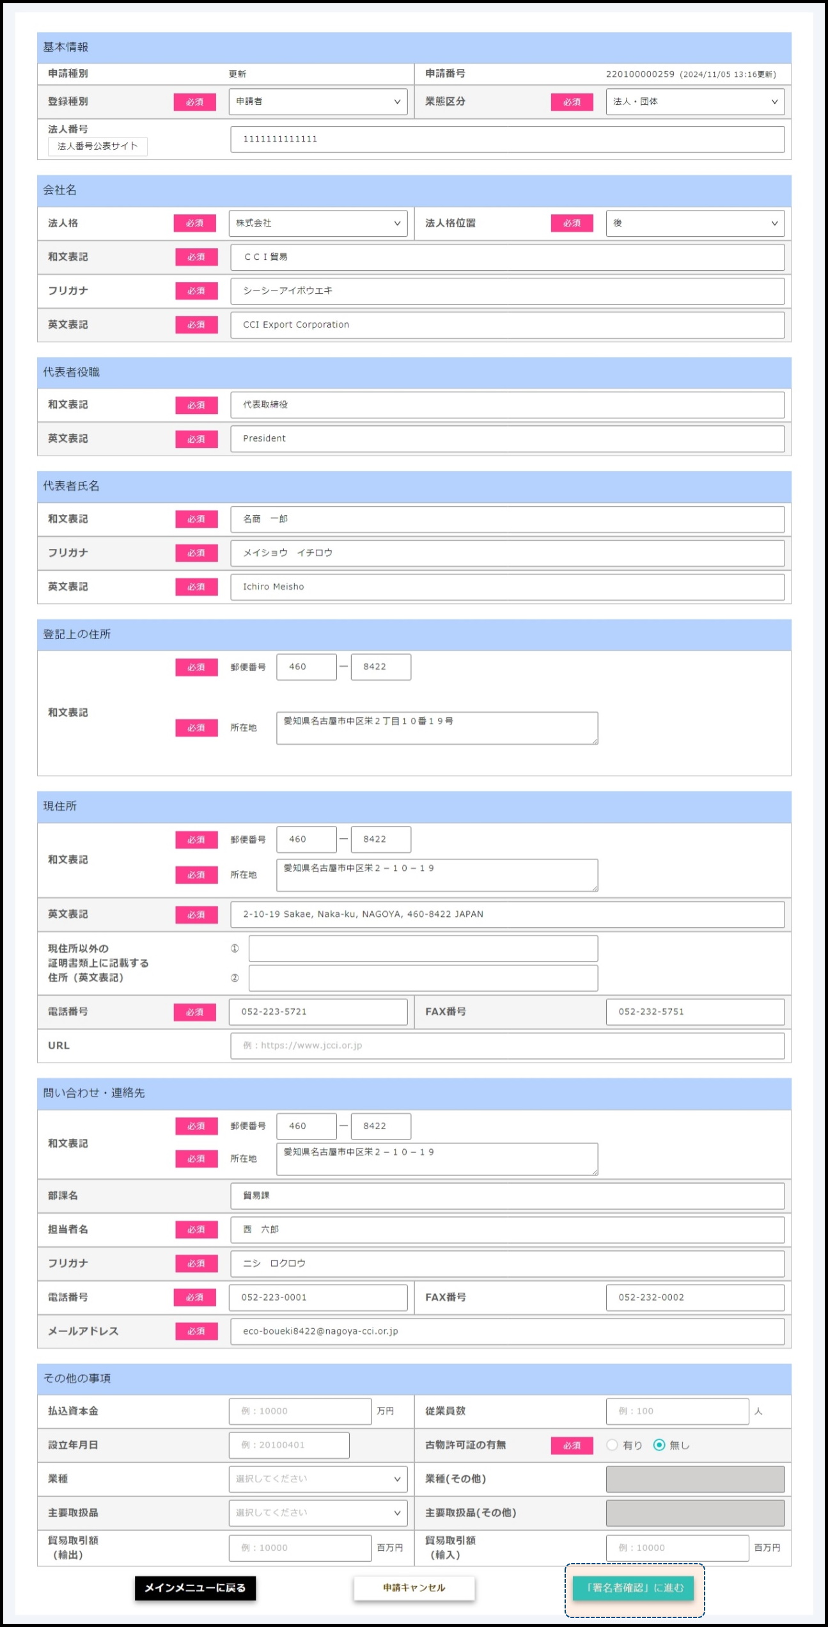Click the 設立年月日 input field
The width and height of the screenshot is (828, 1627).
point(289,1445)
